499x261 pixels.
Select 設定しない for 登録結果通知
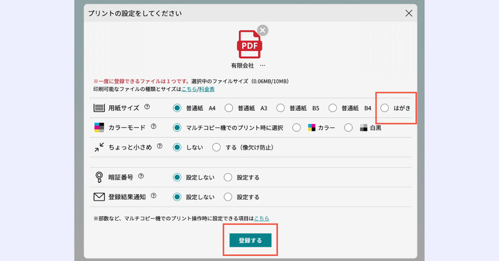(177, 197)
